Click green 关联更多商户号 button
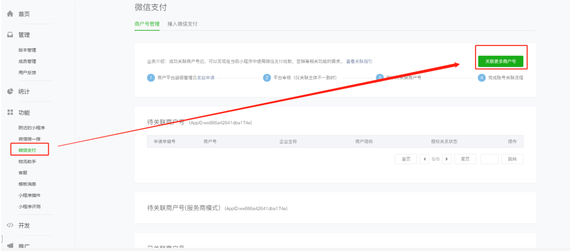The width and height of the screenshot is (570, 251). [x=501, y=61]
